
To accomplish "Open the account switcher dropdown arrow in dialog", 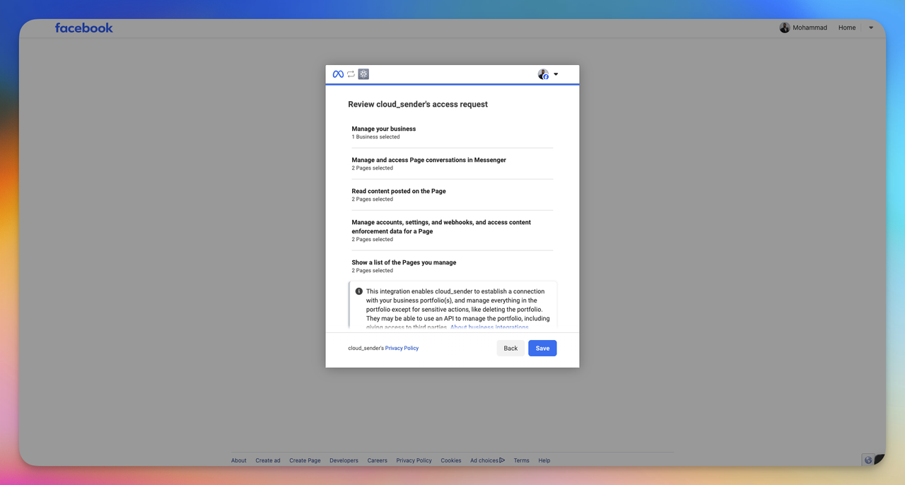I will click(x=556, y=74).
